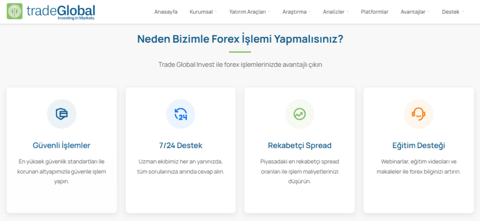Viewport: 480px width, 221px height.
Task: Click the description starting Uzman ekibimiz her an
Action: point(180,167)
